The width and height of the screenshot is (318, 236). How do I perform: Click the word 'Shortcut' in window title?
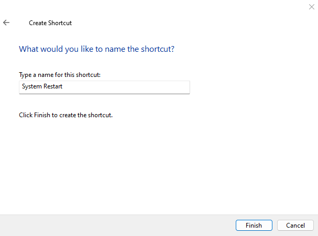[60, 23]
